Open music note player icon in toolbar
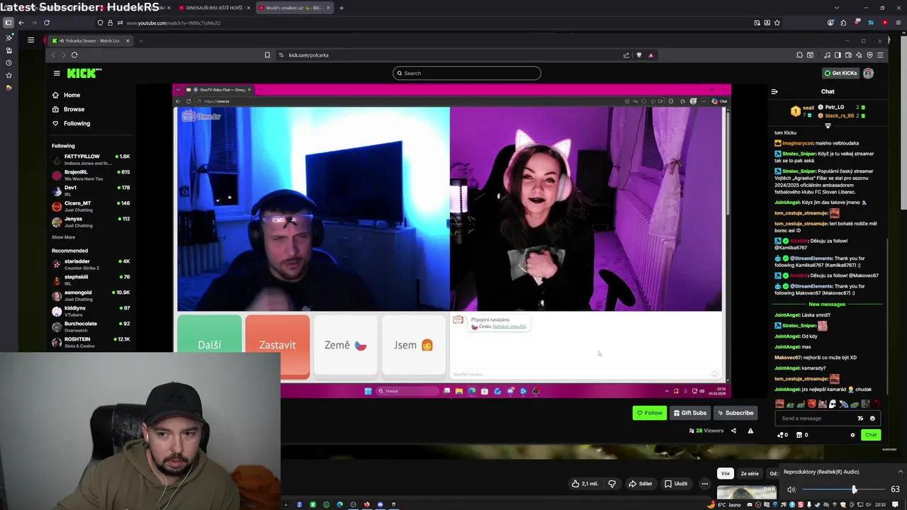The image size is (907, 510). coord(827,55)
